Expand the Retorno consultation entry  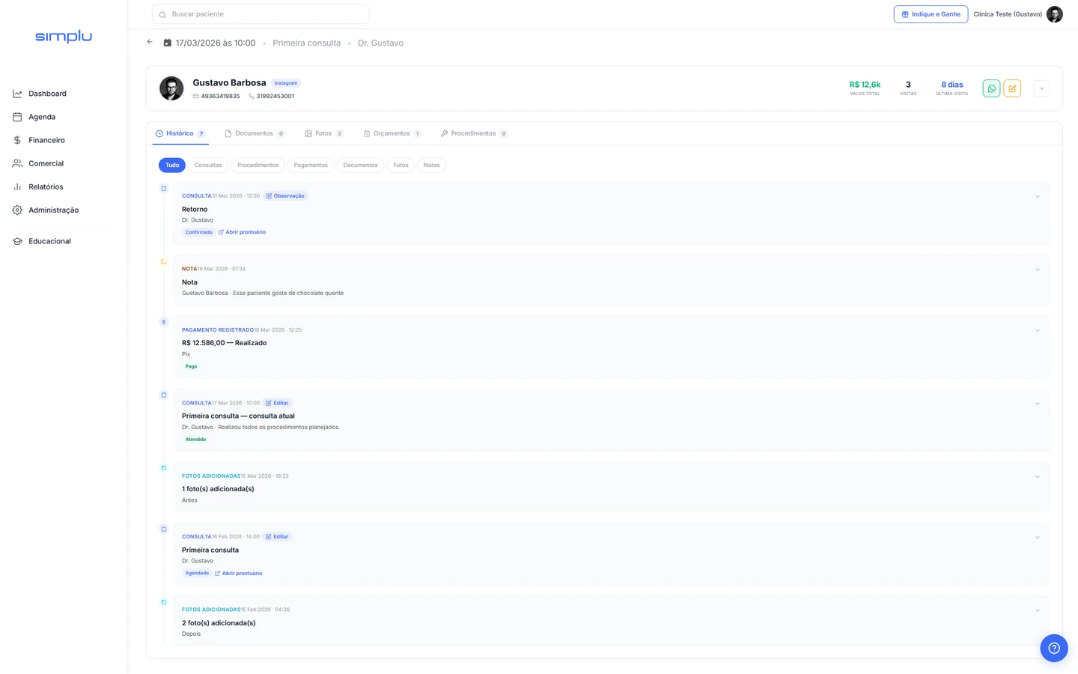1037,197
